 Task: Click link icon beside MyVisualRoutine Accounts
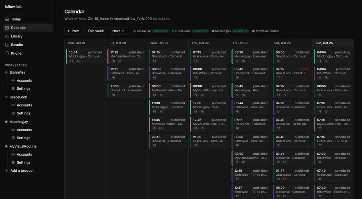pos(13,154)
